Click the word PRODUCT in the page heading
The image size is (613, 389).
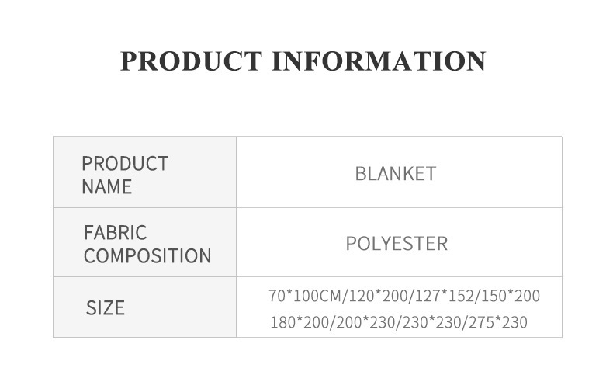coord(191,61)
